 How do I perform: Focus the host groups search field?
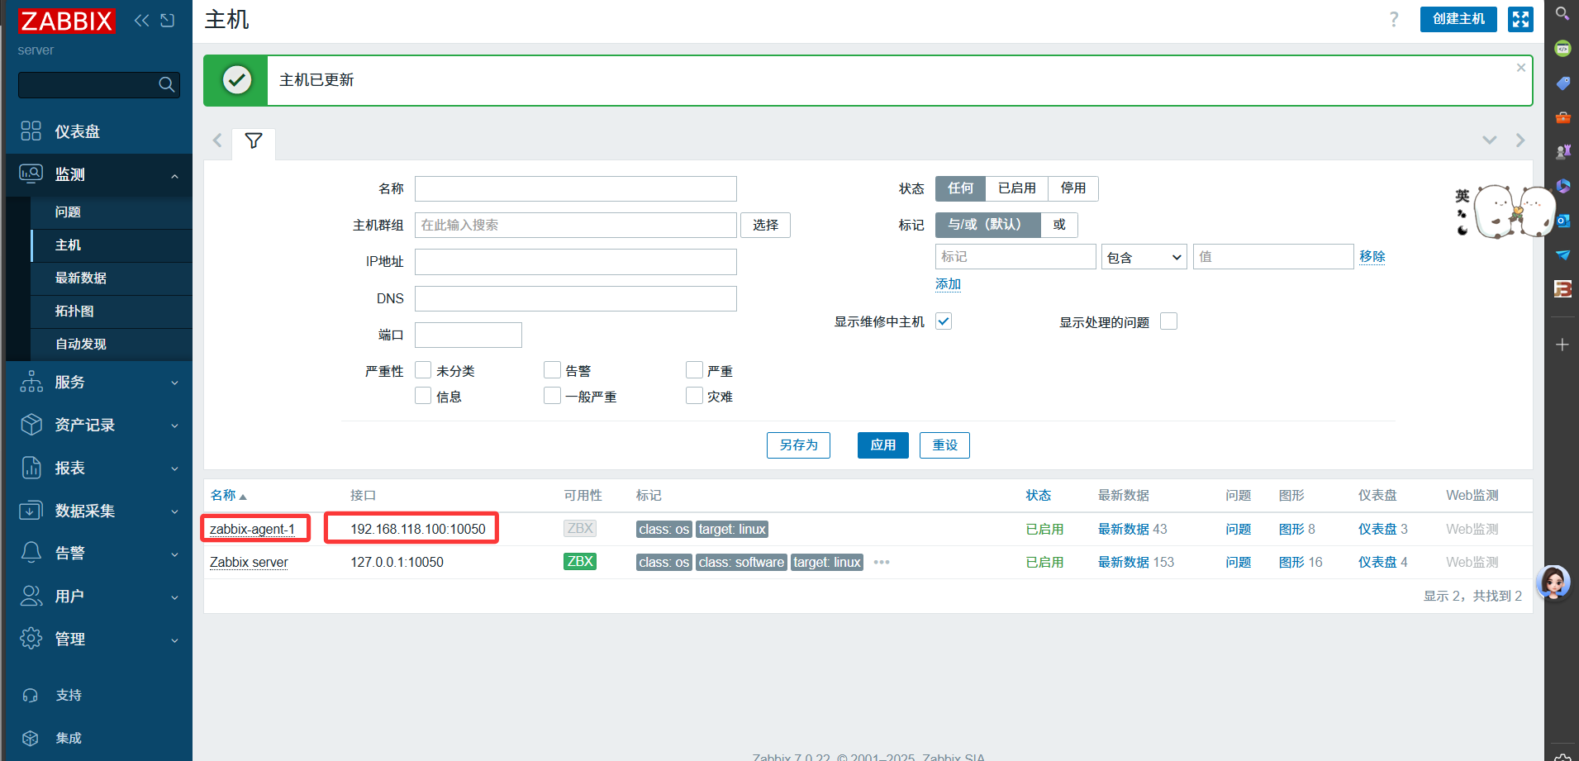pyautogui.click(x=576, y=225)
